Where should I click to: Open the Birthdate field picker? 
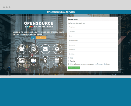tap(93, 54)
